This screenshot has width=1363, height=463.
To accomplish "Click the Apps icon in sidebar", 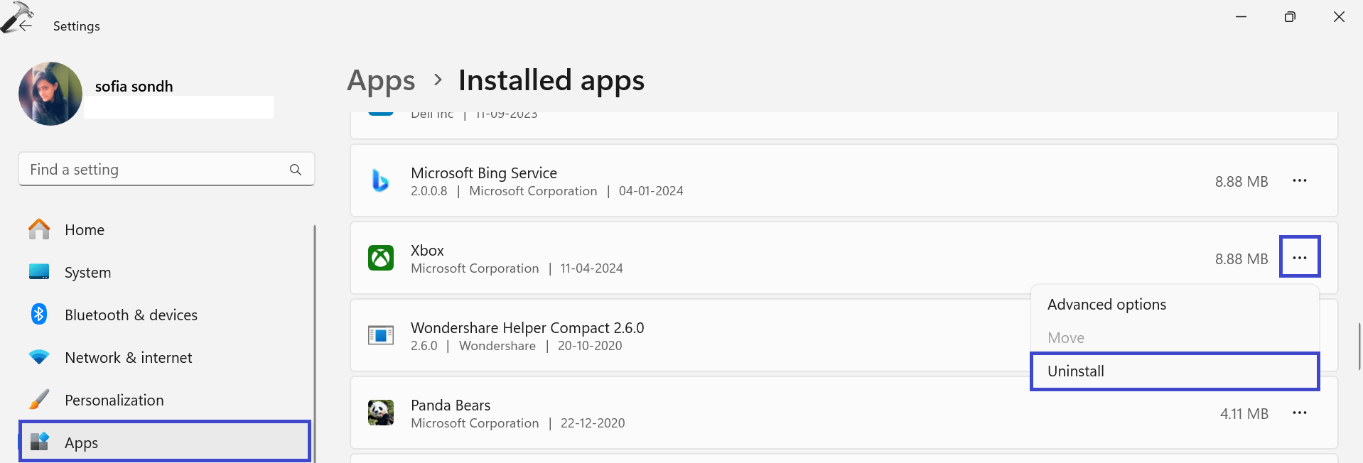I will pyautogui.click(x=40, y=440).
